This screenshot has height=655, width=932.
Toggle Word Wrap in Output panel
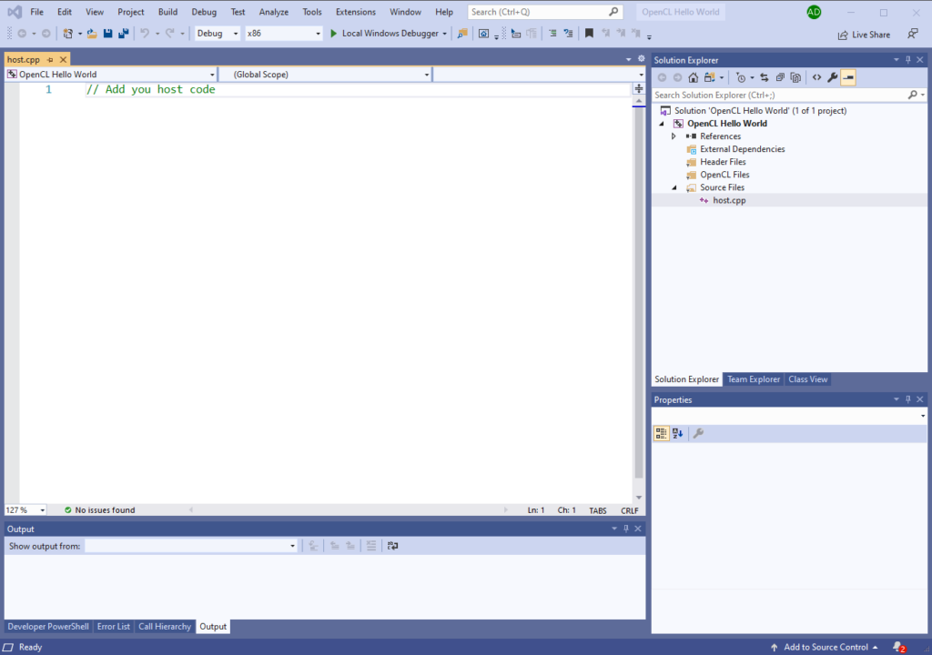click(392, 546)
